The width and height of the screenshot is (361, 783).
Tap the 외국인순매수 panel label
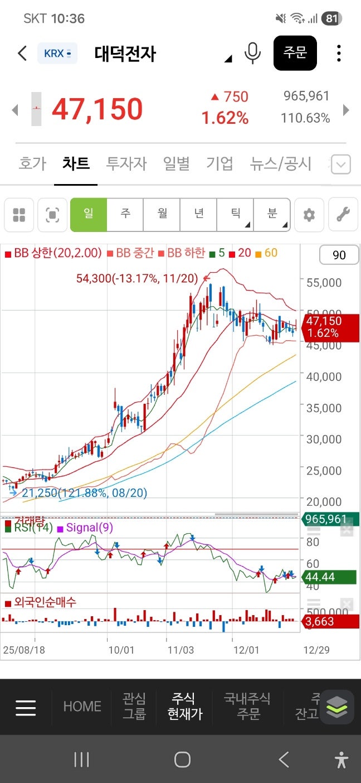click(x=40, y=603)
